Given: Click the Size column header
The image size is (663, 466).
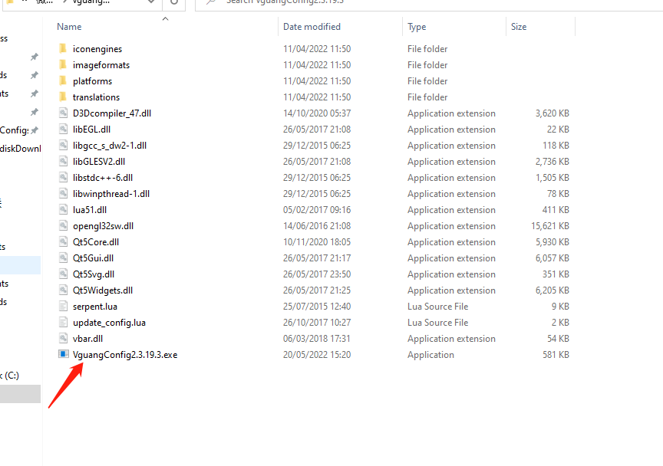Looking at the screenshot, I should [519, 27].
